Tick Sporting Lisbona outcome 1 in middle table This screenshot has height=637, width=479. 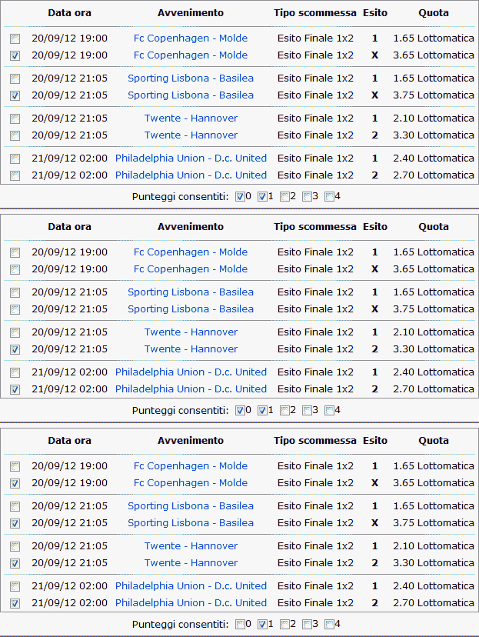click(x=15, y=292)
